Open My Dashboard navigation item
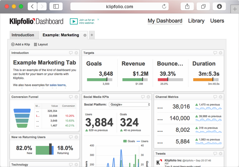The image size is (239, 167). 165,21
